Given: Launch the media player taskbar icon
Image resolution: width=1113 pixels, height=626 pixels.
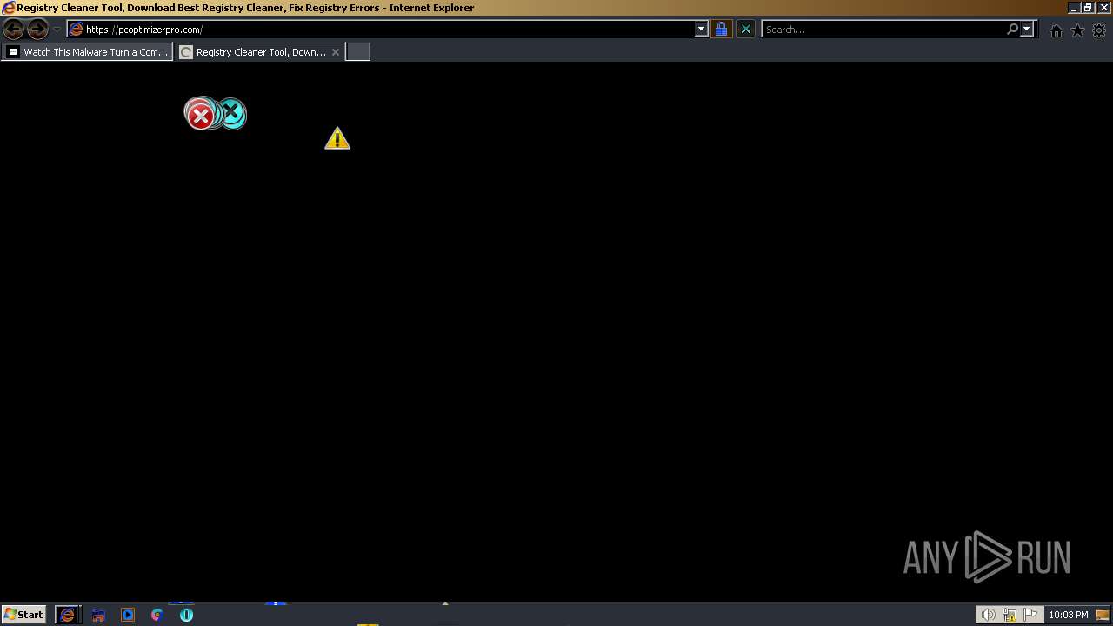Looking at the screenshot, I should tap(128, 615).
